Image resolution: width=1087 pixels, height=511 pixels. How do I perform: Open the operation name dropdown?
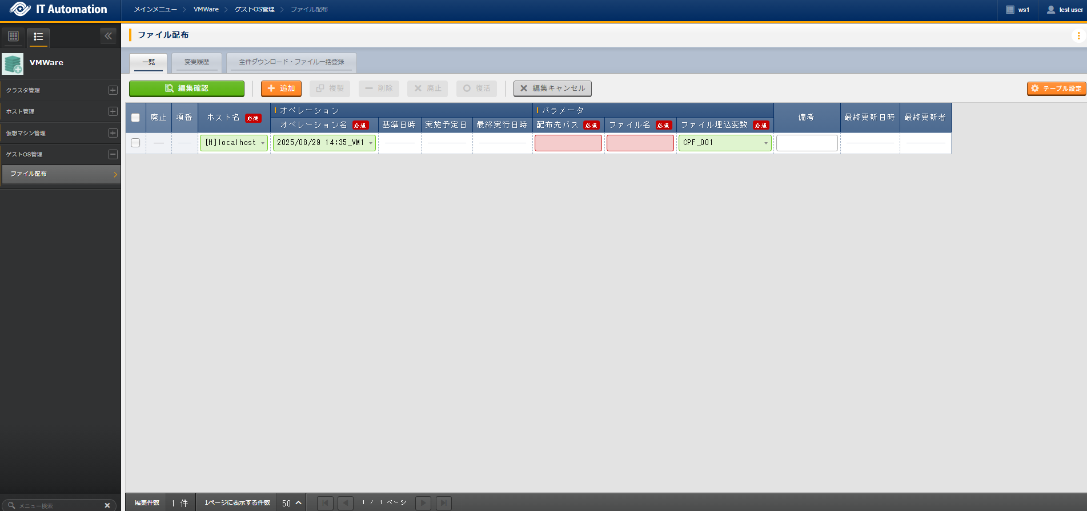324,143
